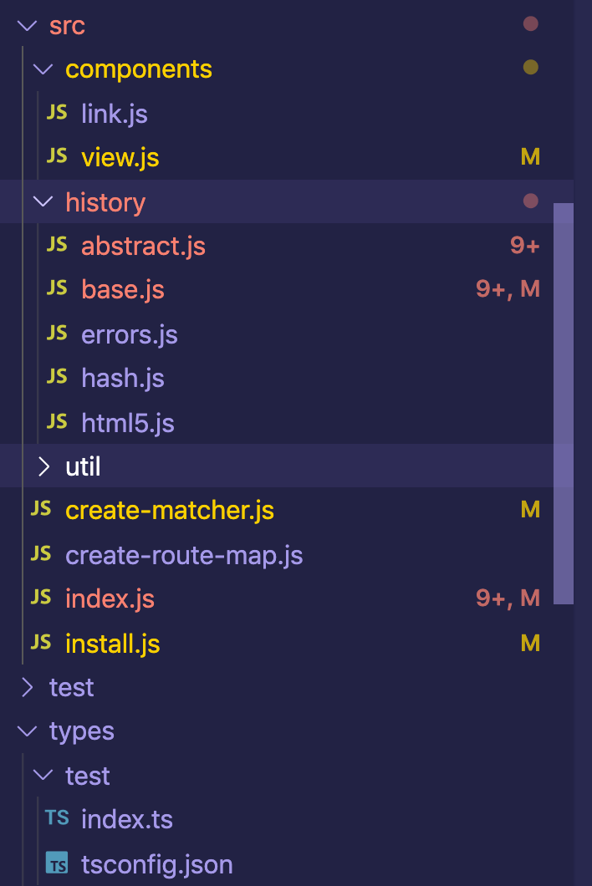Image resolution: width=592 pixels, height=886 pixels.
Task: Click the tsconfig.json file icon
Action: pyautogui.click(x=57, y=863)
